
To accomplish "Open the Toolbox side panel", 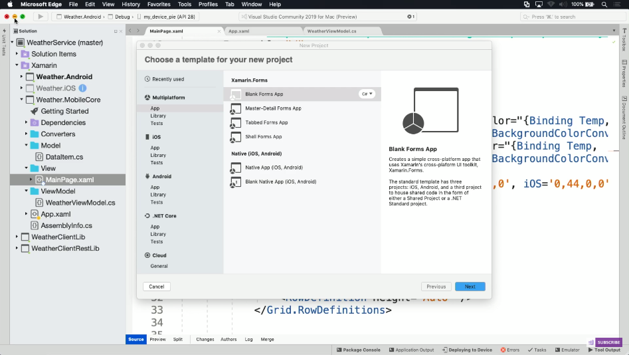I will coord(624,39).
